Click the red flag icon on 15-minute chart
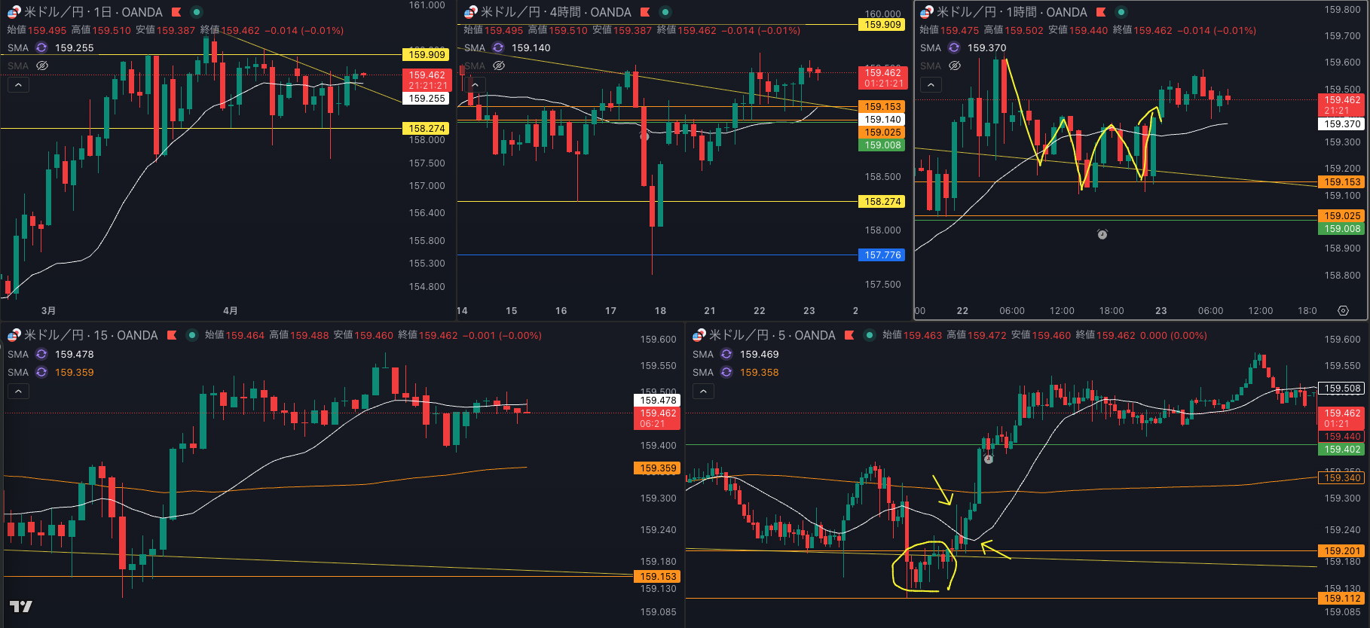The height and width of the screenshot is (628, 1370). [172, 335]
